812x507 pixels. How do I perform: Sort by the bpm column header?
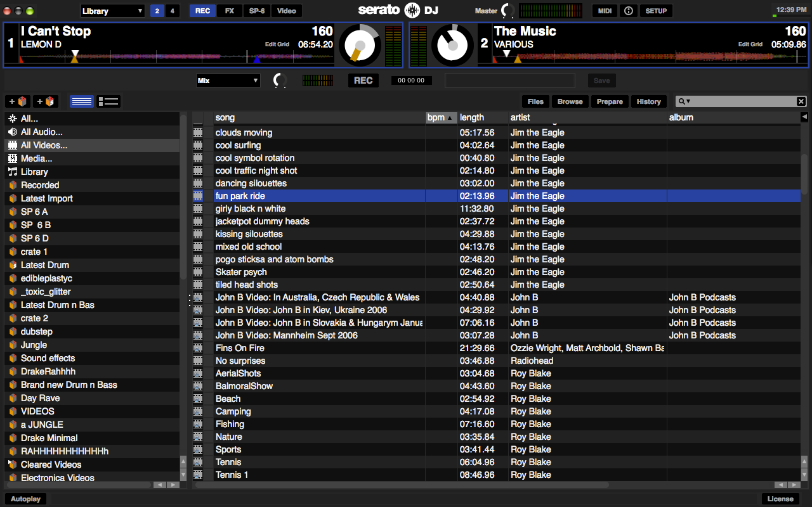[x=441, y=117]
